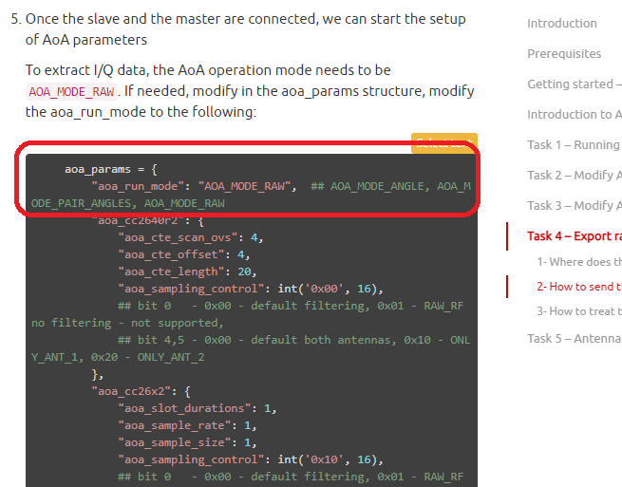Click the 'bit 4,5 - 0x00' comment line

pos(251,348)
